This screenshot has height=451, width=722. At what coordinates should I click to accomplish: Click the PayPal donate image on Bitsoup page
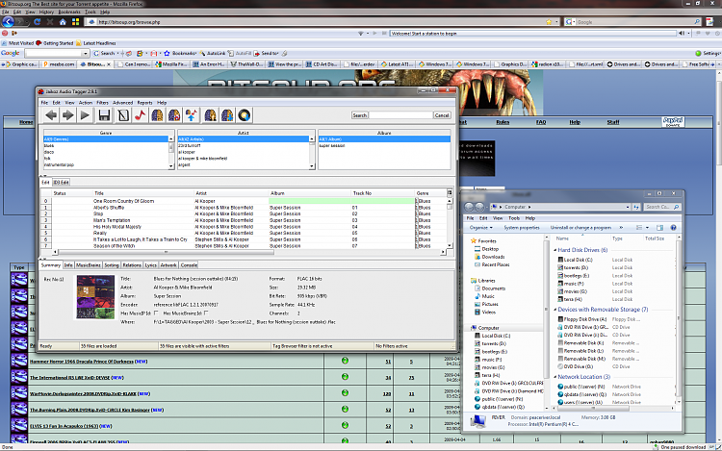tap(673, 122)
